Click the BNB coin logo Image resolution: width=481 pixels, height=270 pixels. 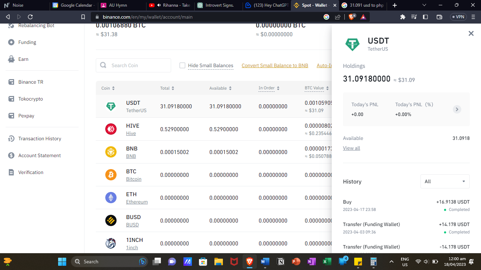coord(111,152)
